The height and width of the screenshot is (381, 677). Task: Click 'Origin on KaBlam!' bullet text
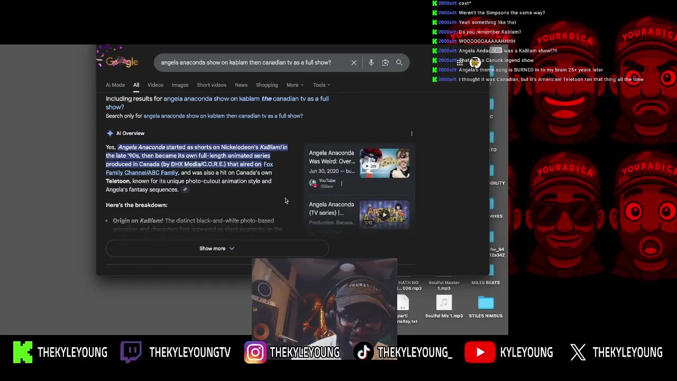pyautogui.click(x=138, y=221)
